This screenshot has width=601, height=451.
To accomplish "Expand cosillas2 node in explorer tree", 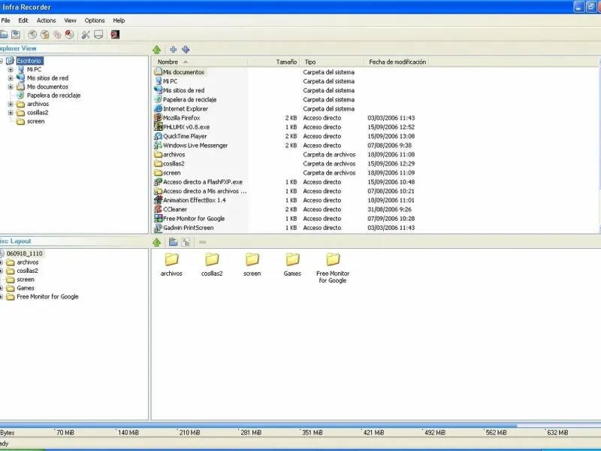I will [11, 113].
